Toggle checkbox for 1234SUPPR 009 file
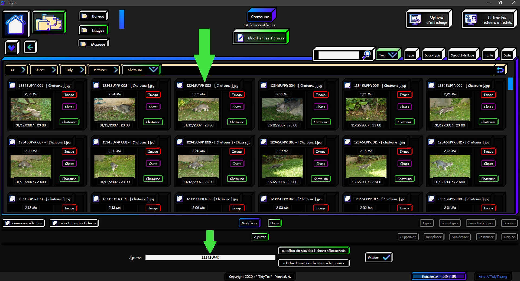This screenshot has height=281, width=520. [180, 142]
